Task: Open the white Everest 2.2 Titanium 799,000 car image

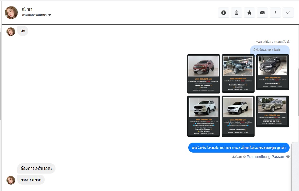Action: 238,116
